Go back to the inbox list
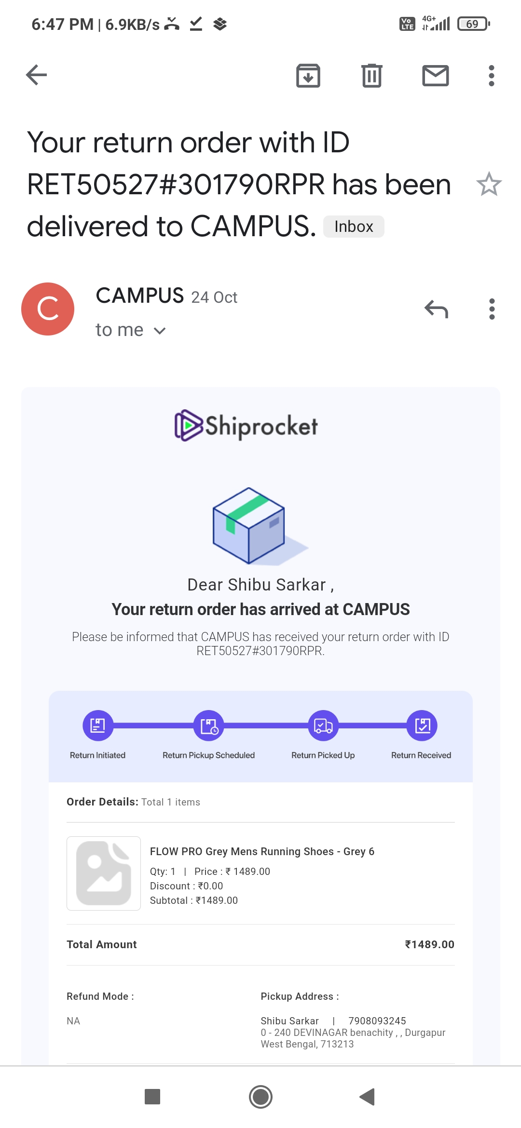This screenshot has width=521, height=1128. pos(37,75)
